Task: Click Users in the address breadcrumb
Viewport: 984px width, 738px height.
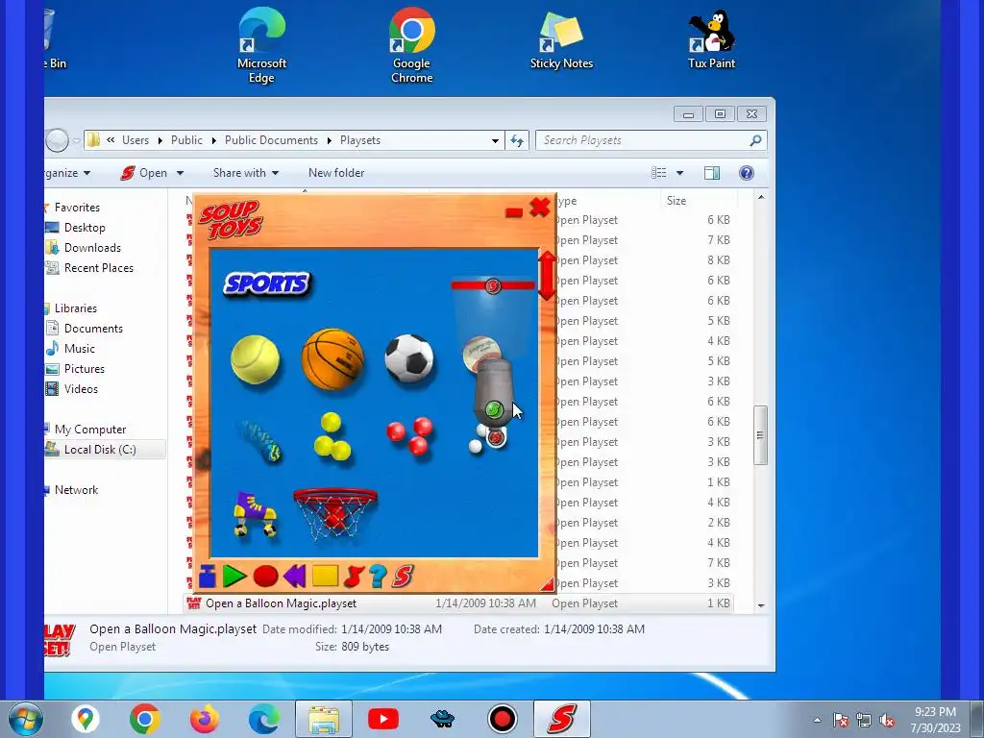Action: tap(135, 140)
